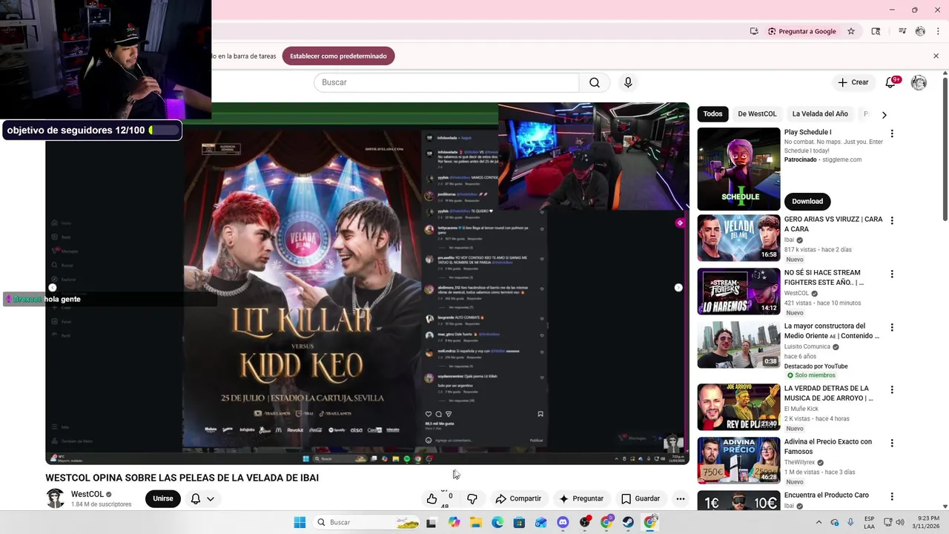Viewport: 949px width, 534px height.
Task: Open options for Adivina el Precio Exacto video
Action: click(x=892, y=443)
